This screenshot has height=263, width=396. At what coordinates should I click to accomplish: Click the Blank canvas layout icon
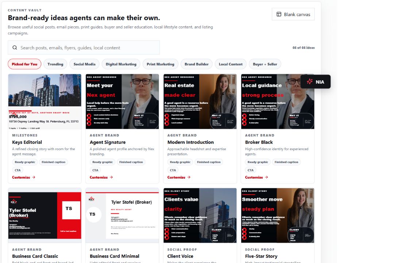279,14
